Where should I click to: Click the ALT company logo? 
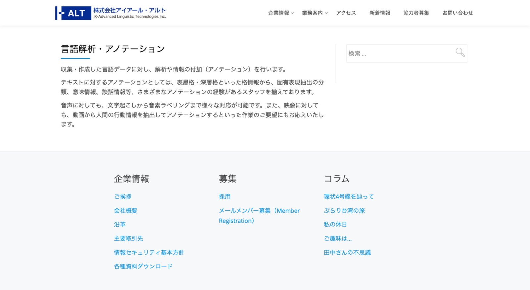pyautogui.click(x=110, y=13)
